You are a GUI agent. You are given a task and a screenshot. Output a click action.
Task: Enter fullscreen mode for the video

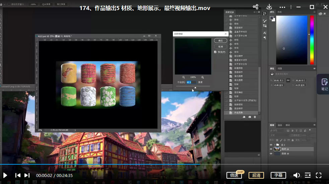pyautogui.click(x=319, y=175)
